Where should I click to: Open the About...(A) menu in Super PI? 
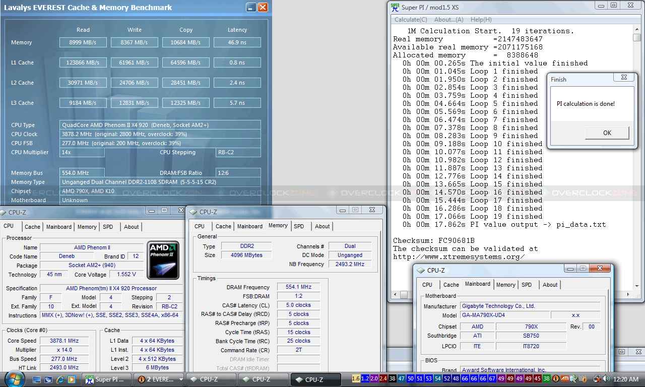pyautogui.click(x=448, y=20)
